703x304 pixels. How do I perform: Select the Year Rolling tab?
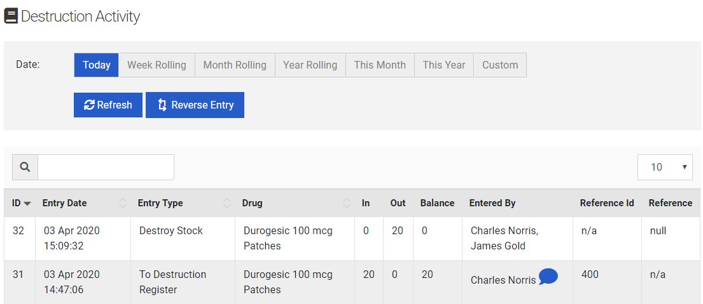click(x=310, y=65)
